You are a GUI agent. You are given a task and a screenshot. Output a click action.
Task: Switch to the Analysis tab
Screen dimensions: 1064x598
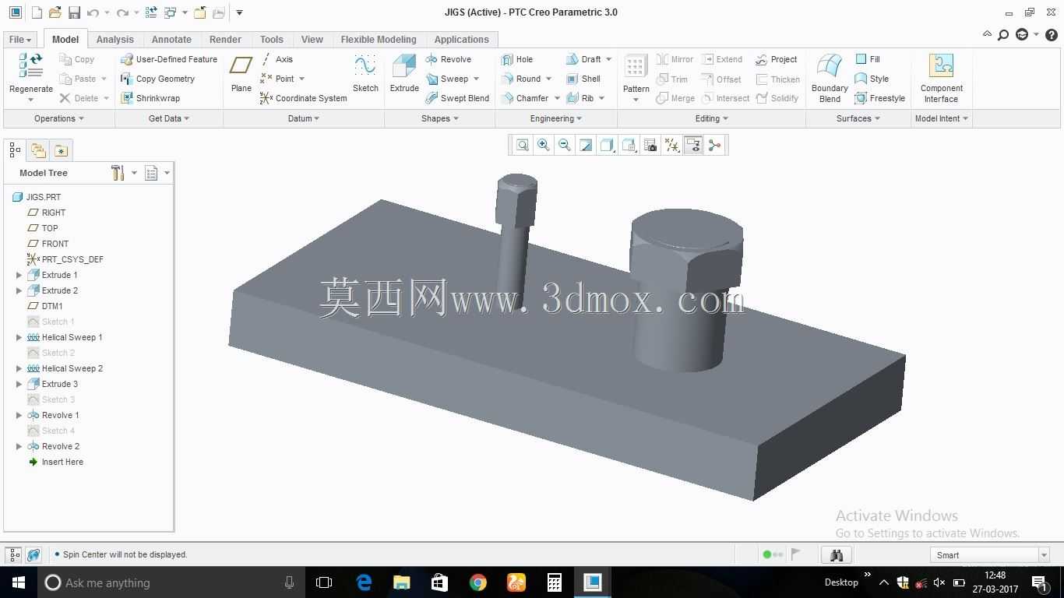click(x=115, y=39)
